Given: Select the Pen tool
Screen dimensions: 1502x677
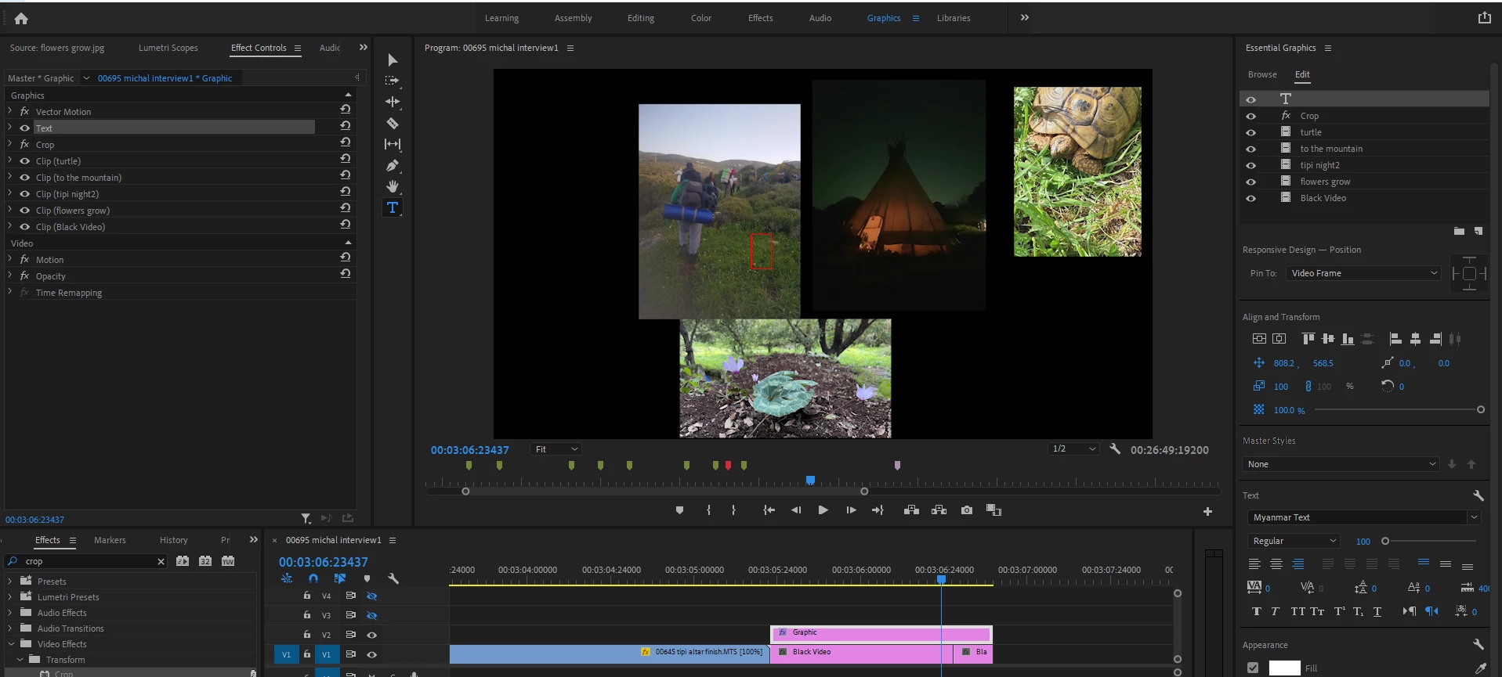Looking at the screenshot, I should click(x=393, y=165).
